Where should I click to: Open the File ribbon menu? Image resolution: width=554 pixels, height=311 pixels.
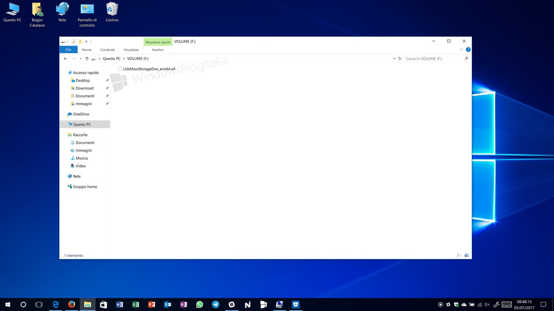click(x=68, y=50)
